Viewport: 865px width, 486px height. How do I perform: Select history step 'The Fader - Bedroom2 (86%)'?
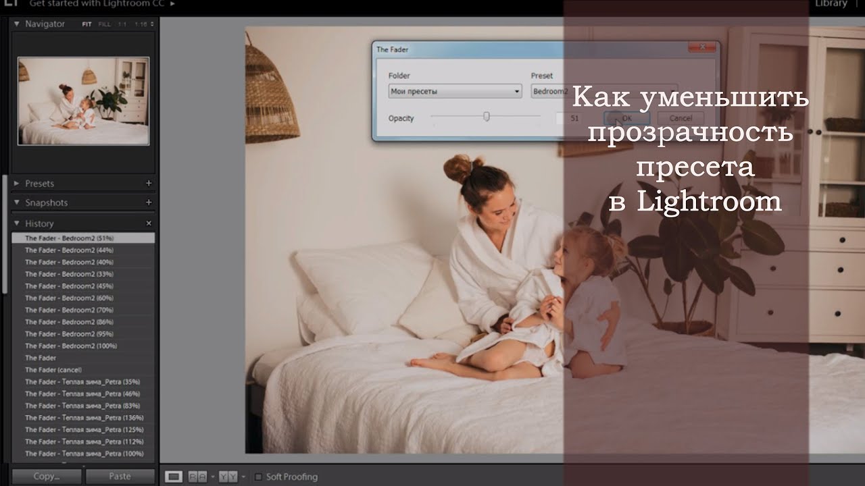83,322
